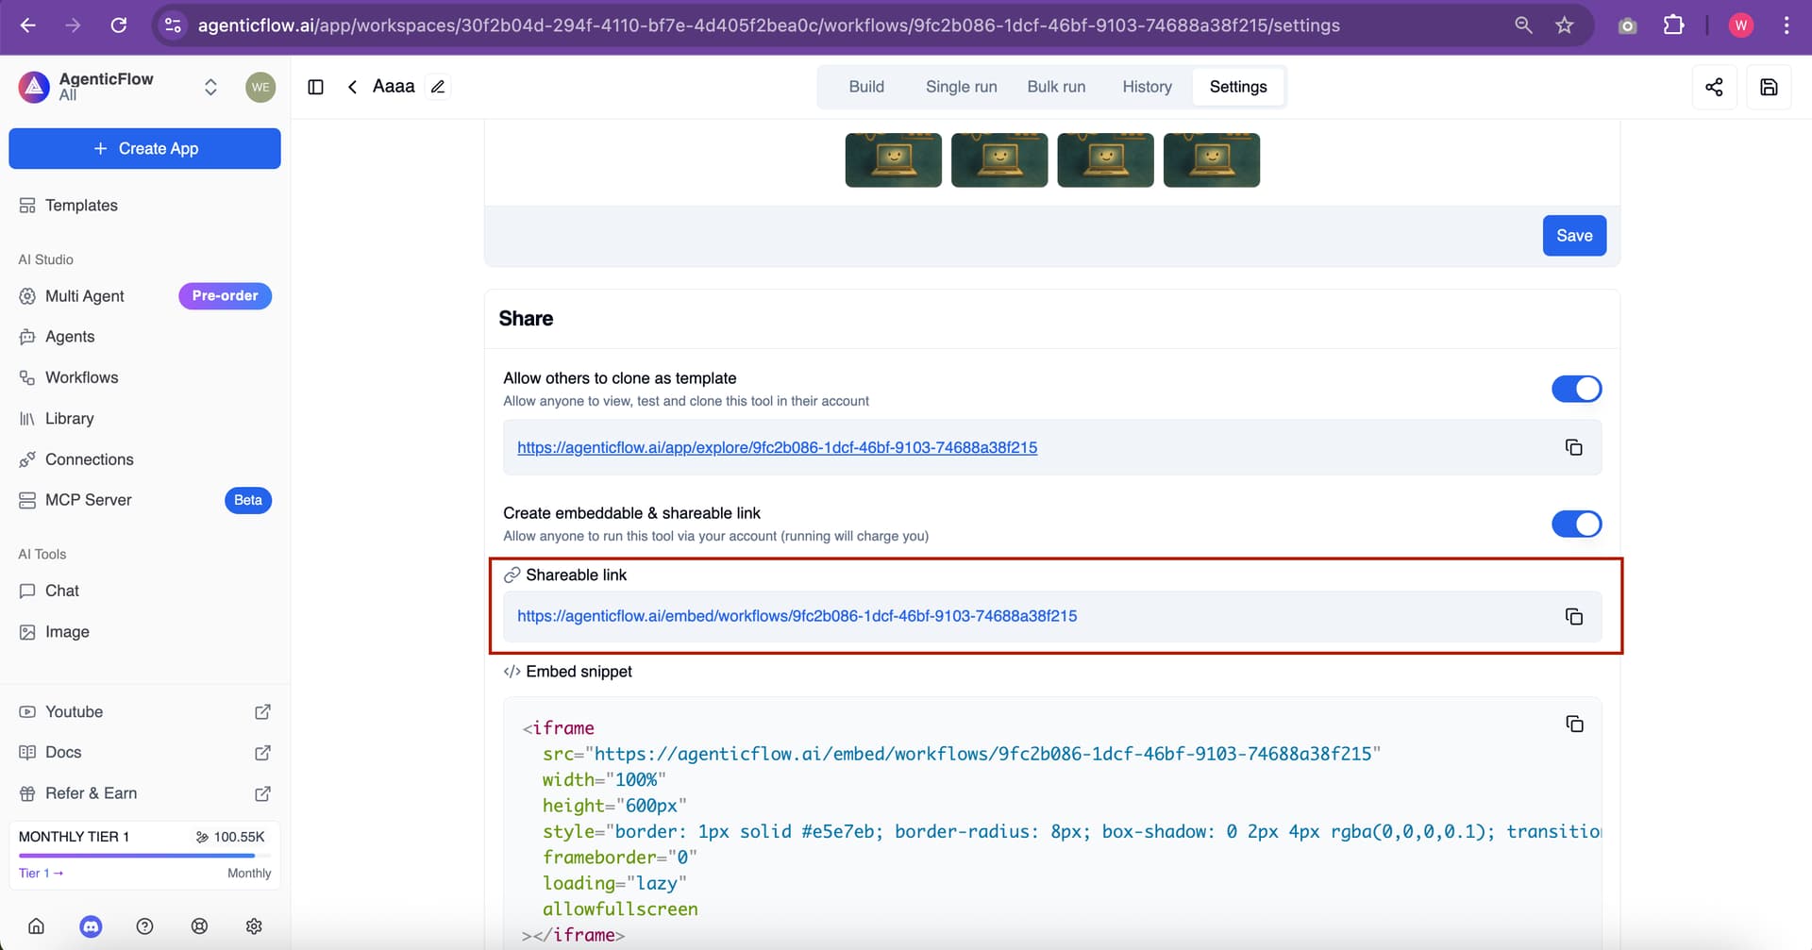
Task: Open the help question-mark icon
Action: tap(144, 926)
